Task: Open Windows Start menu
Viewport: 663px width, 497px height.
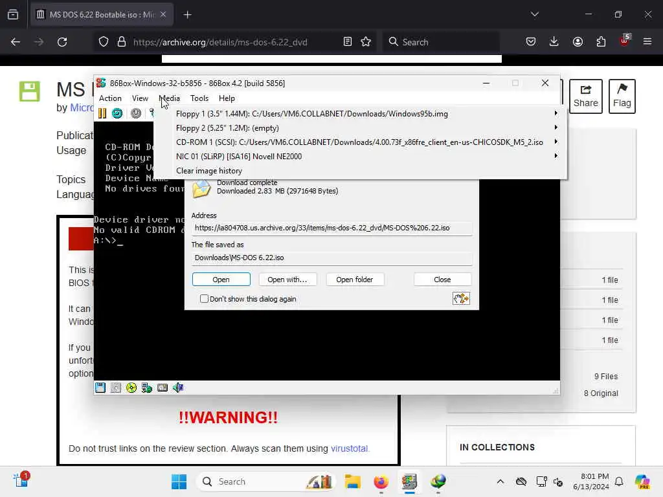Action: (179, 481)
